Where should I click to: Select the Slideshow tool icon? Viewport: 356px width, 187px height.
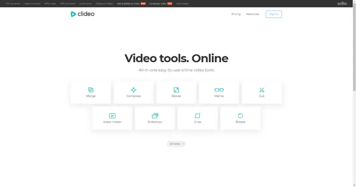tap(155, 115)
